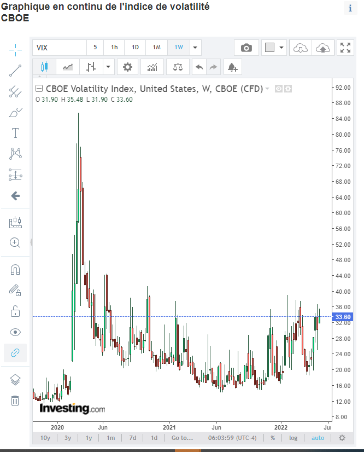364x452 pixels.
Task: Select the pitchfork drawing tool
Action: (x=15, y=91)
